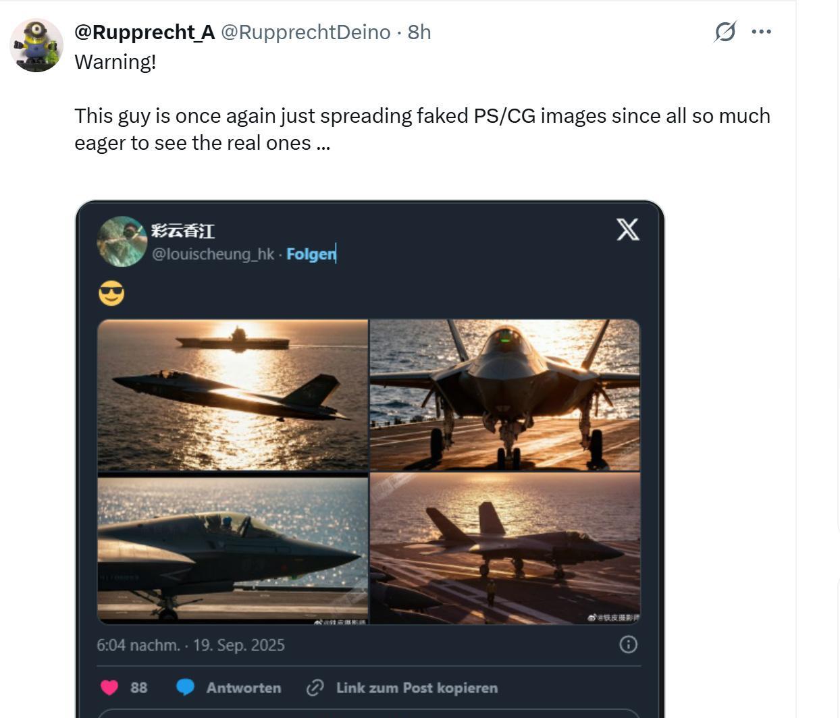The height and width of the screenshot is (718, 840).
Task: Open the jet silhouette at sunset photo
Action: coord(505,548)
